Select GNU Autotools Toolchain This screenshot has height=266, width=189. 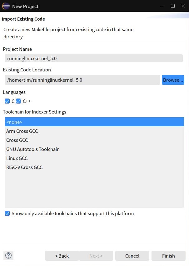94,149
